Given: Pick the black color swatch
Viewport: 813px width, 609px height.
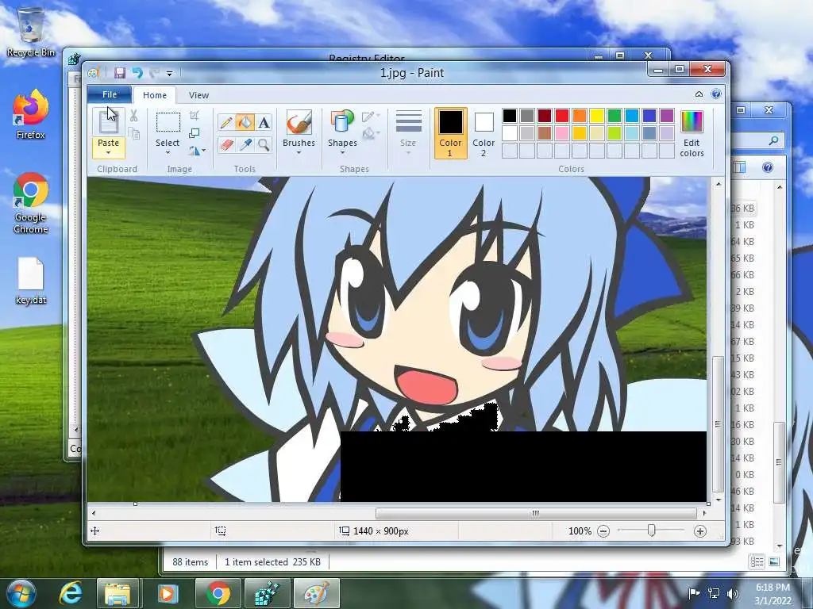Looking at the screenshot, I should [509, 116].
